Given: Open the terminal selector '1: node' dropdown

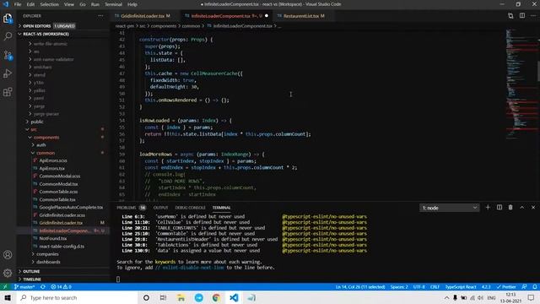Looking at the screenshot, I should 449,208.
